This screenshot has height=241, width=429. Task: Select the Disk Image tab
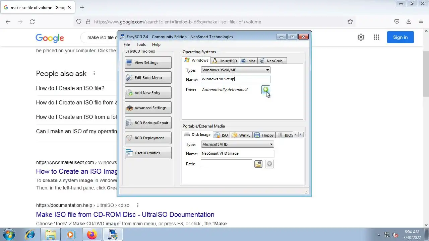(197, 135)
